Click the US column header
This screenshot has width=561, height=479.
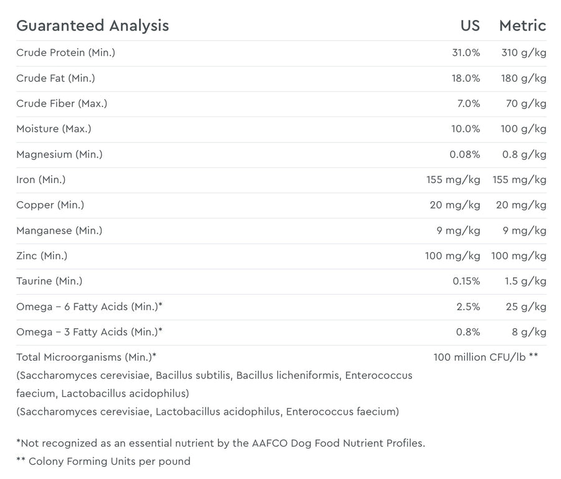[x=470, y=26]
